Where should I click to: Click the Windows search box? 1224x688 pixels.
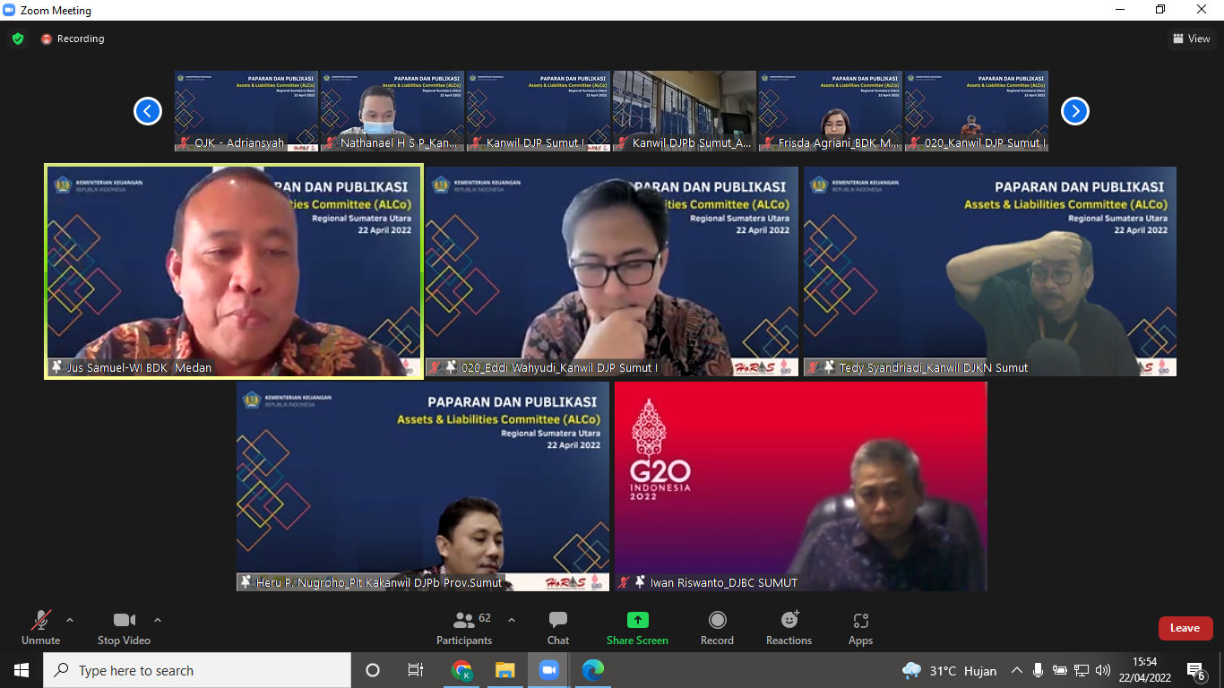tap(197, 670)
